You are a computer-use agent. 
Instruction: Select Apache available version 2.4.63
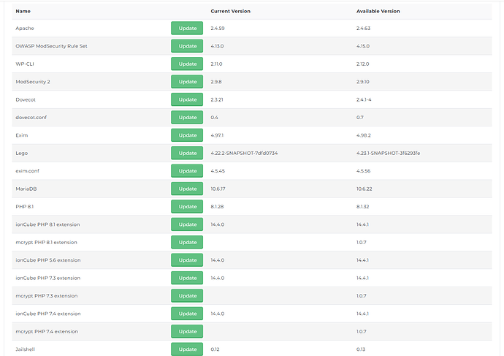click(x=363, y=28)
